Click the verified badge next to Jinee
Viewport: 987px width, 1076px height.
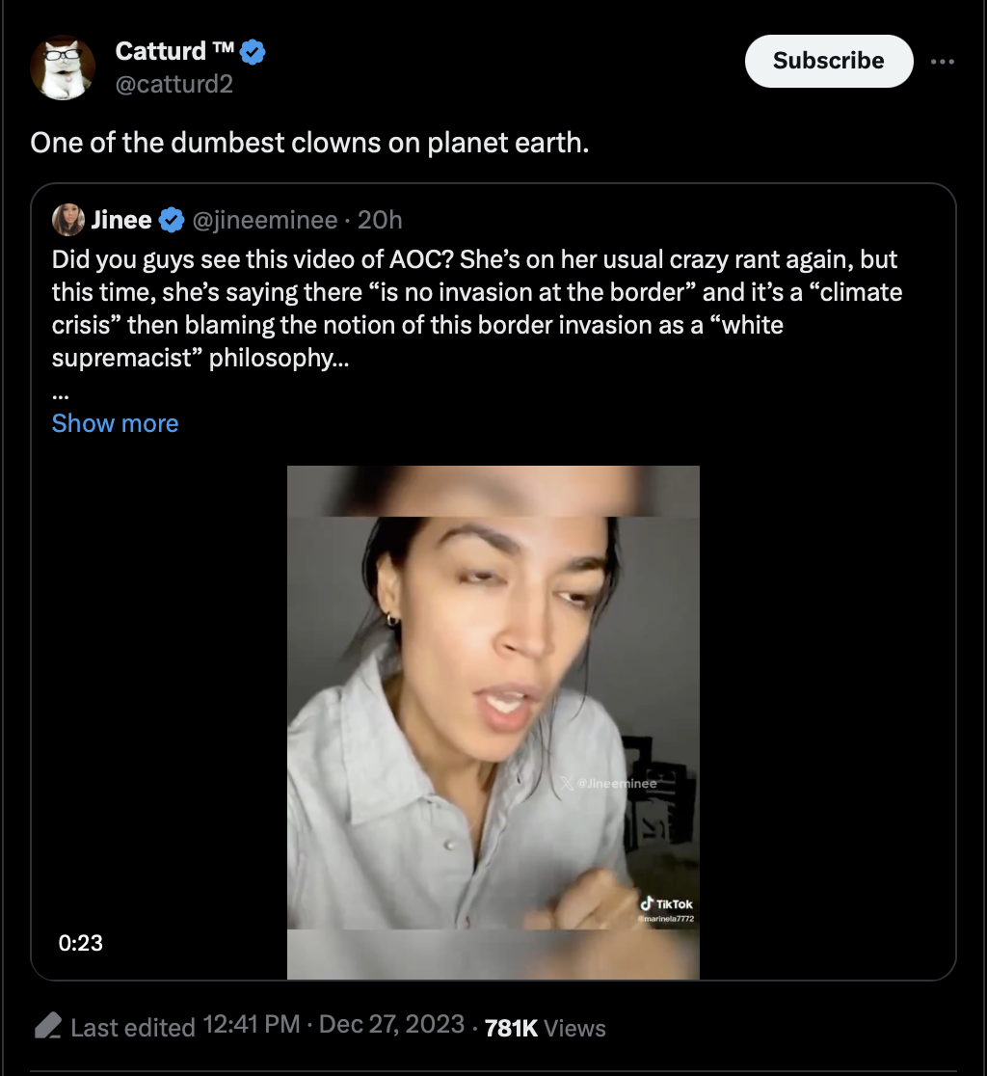coord(172,221)
